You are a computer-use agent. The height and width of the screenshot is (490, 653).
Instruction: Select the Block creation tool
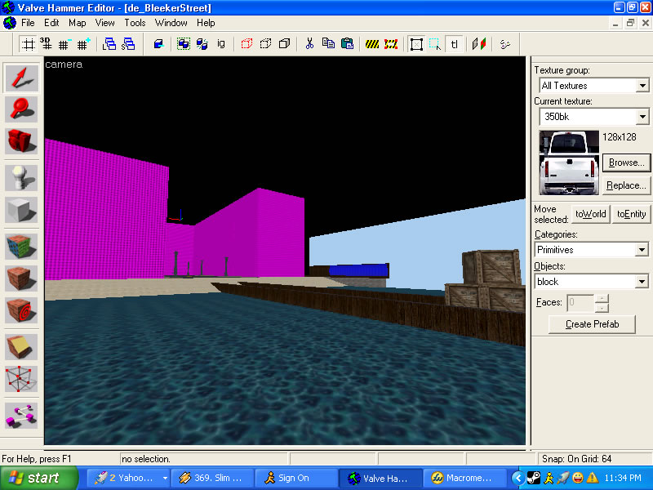21,208
